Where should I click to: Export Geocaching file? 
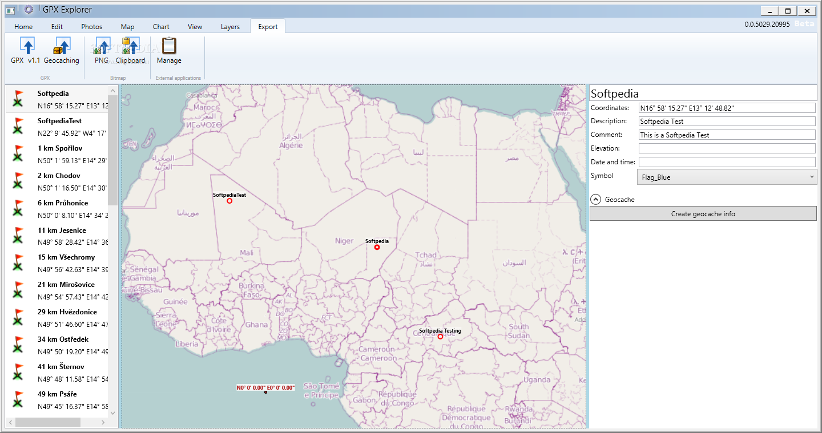(x=62, y=51)
